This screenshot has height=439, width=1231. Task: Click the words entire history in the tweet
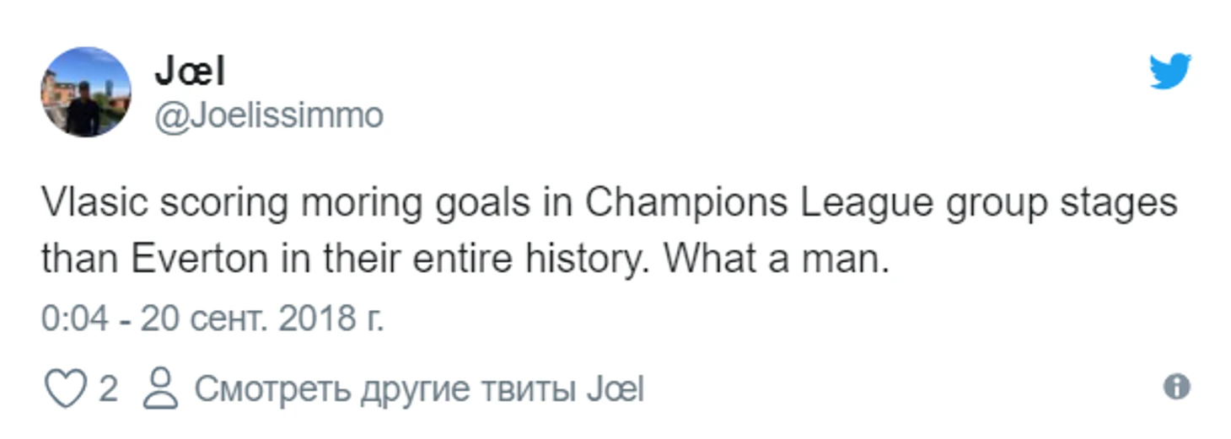coord(530,261)
